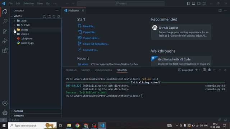Open the View menu

pyautogui.click(x=40, y=3)
